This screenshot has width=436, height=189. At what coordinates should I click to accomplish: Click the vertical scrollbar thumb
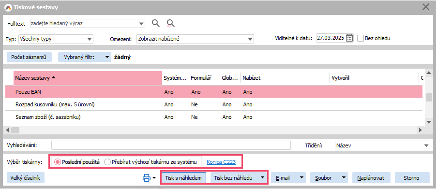point(429,97)
